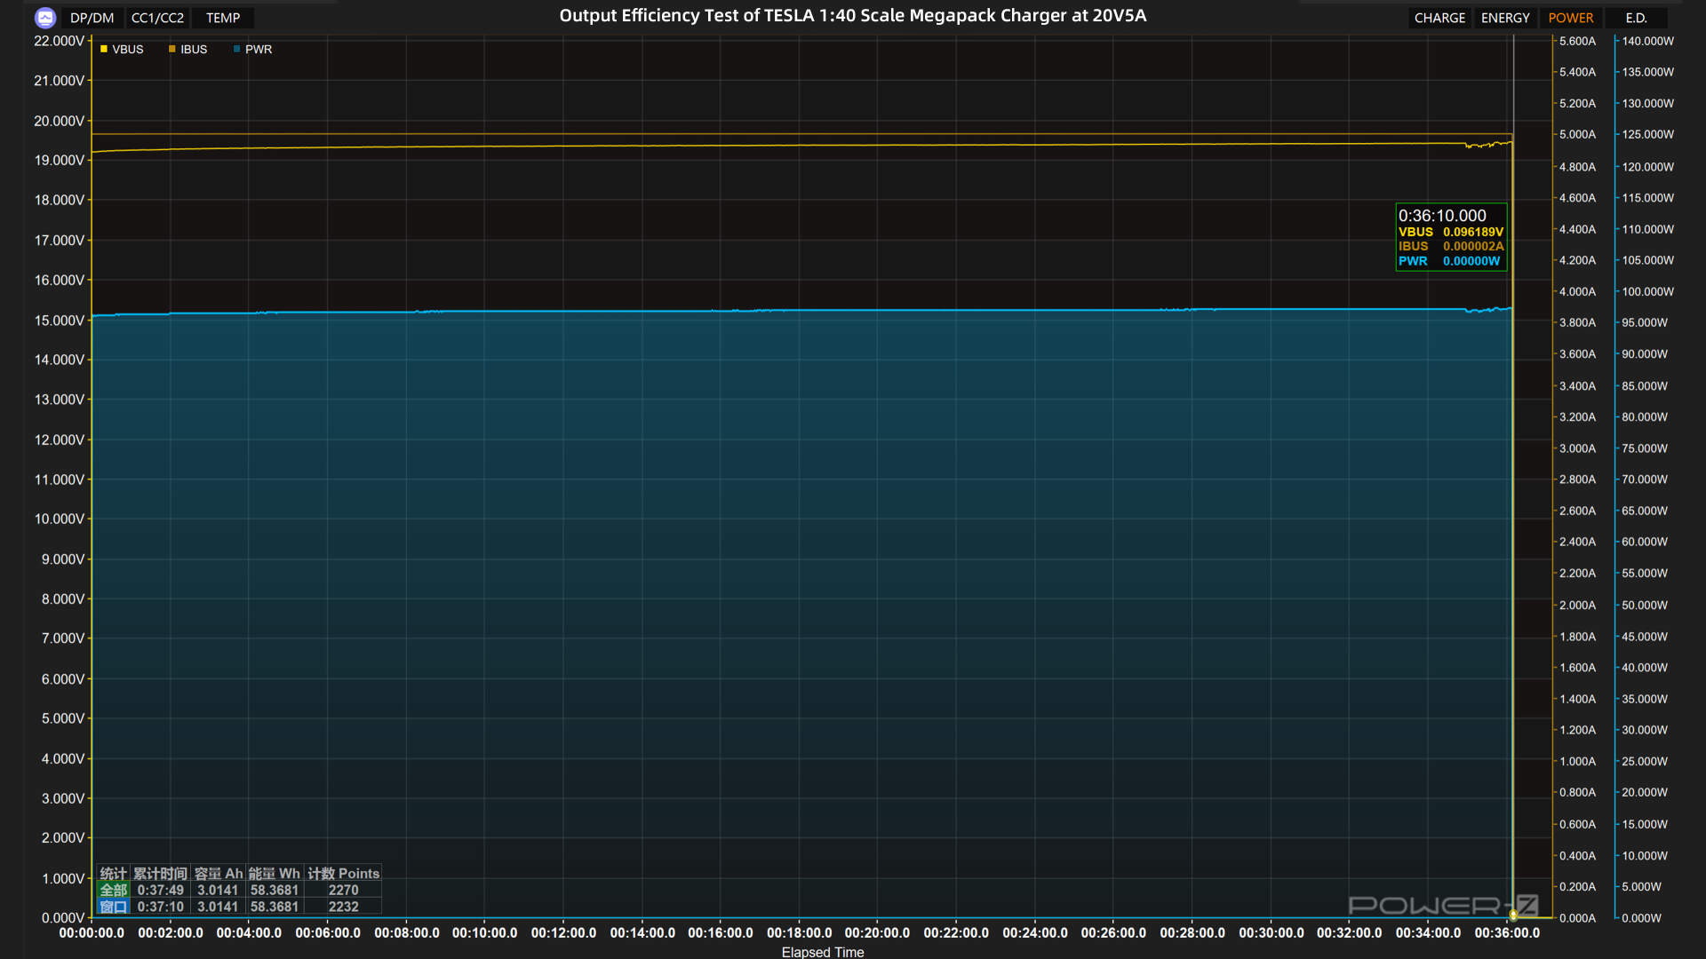Click the Elapsed Time axis label
Screen dimensions: 1706x959
[x=822, y=952]
